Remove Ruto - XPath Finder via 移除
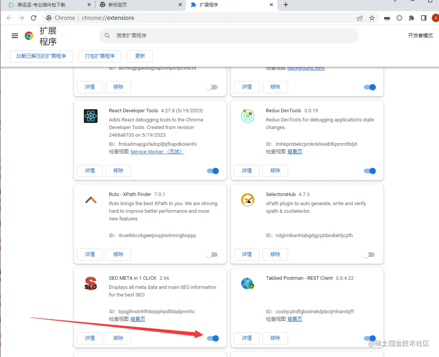Image resolution: width=439 pixels, height=357 pixels. (x=118, y=254)
